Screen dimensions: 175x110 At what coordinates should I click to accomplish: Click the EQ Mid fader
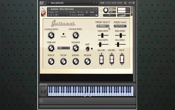(112, 59)
